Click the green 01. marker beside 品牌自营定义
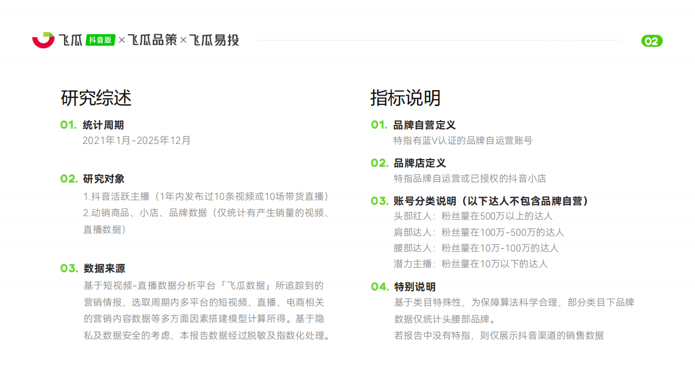The width and height of the screenshot is (695, 391). [x=379, y=125]
